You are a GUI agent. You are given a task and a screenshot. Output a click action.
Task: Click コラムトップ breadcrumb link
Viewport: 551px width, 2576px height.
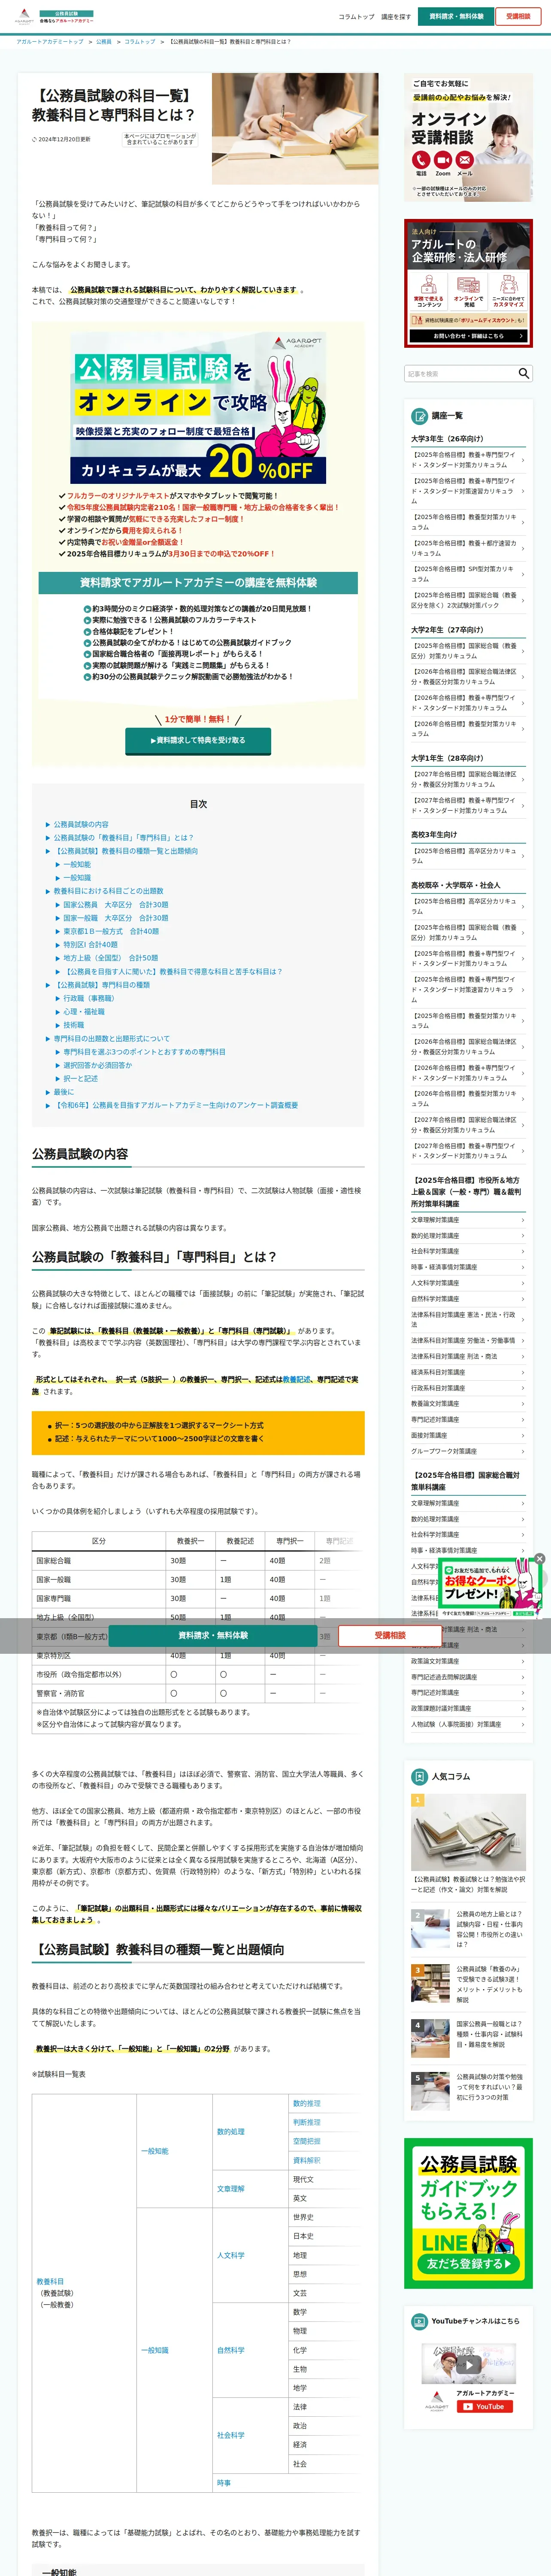pos(140,42)
